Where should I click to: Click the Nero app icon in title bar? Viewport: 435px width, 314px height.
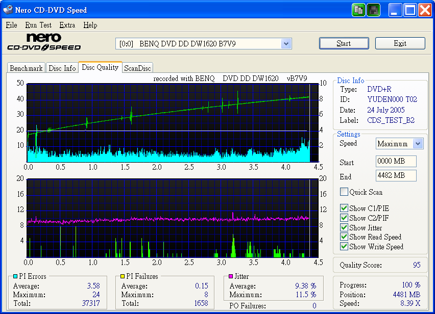click(8, 10)
